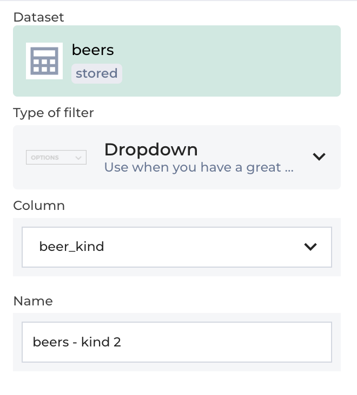357x395 pixels.
Task: Open the Type of filter selector
Action: click(x=177, y=158)
